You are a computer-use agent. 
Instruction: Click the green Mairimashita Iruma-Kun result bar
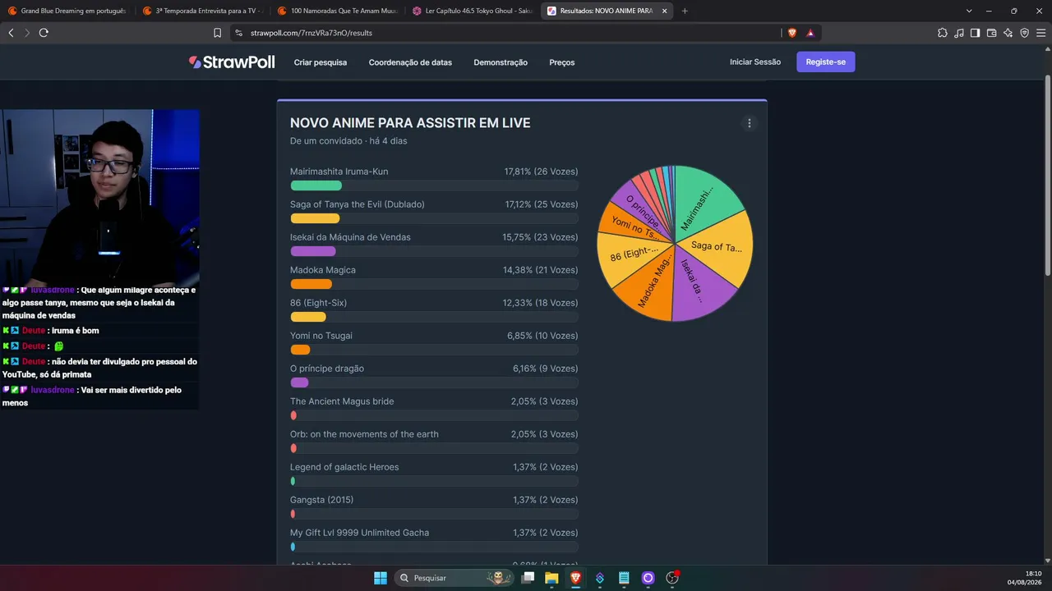[316, 186]
